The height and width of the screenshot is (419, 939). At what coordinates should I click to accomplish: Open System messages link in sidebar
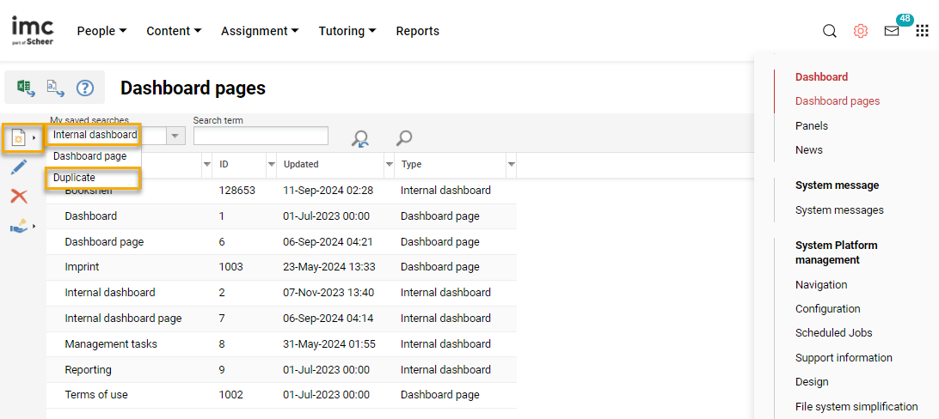point(838,209)
